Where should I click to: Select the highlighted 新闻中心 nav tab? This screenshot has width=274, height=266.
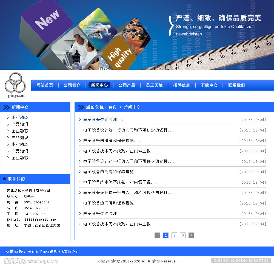99,85
